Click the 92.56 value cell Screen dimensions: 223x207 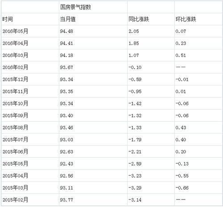(x=66, y=176)
